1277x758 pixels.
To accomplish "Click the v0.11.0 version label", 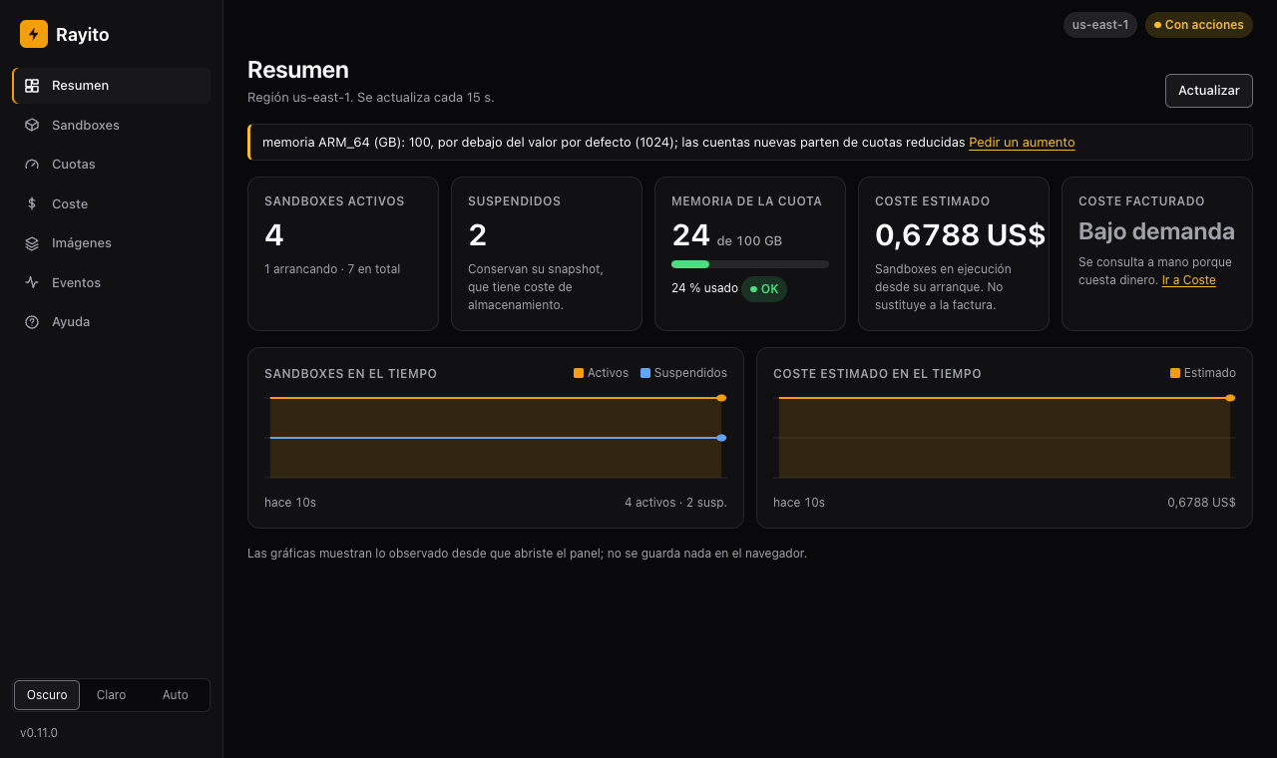I will [x=39, y=733].
